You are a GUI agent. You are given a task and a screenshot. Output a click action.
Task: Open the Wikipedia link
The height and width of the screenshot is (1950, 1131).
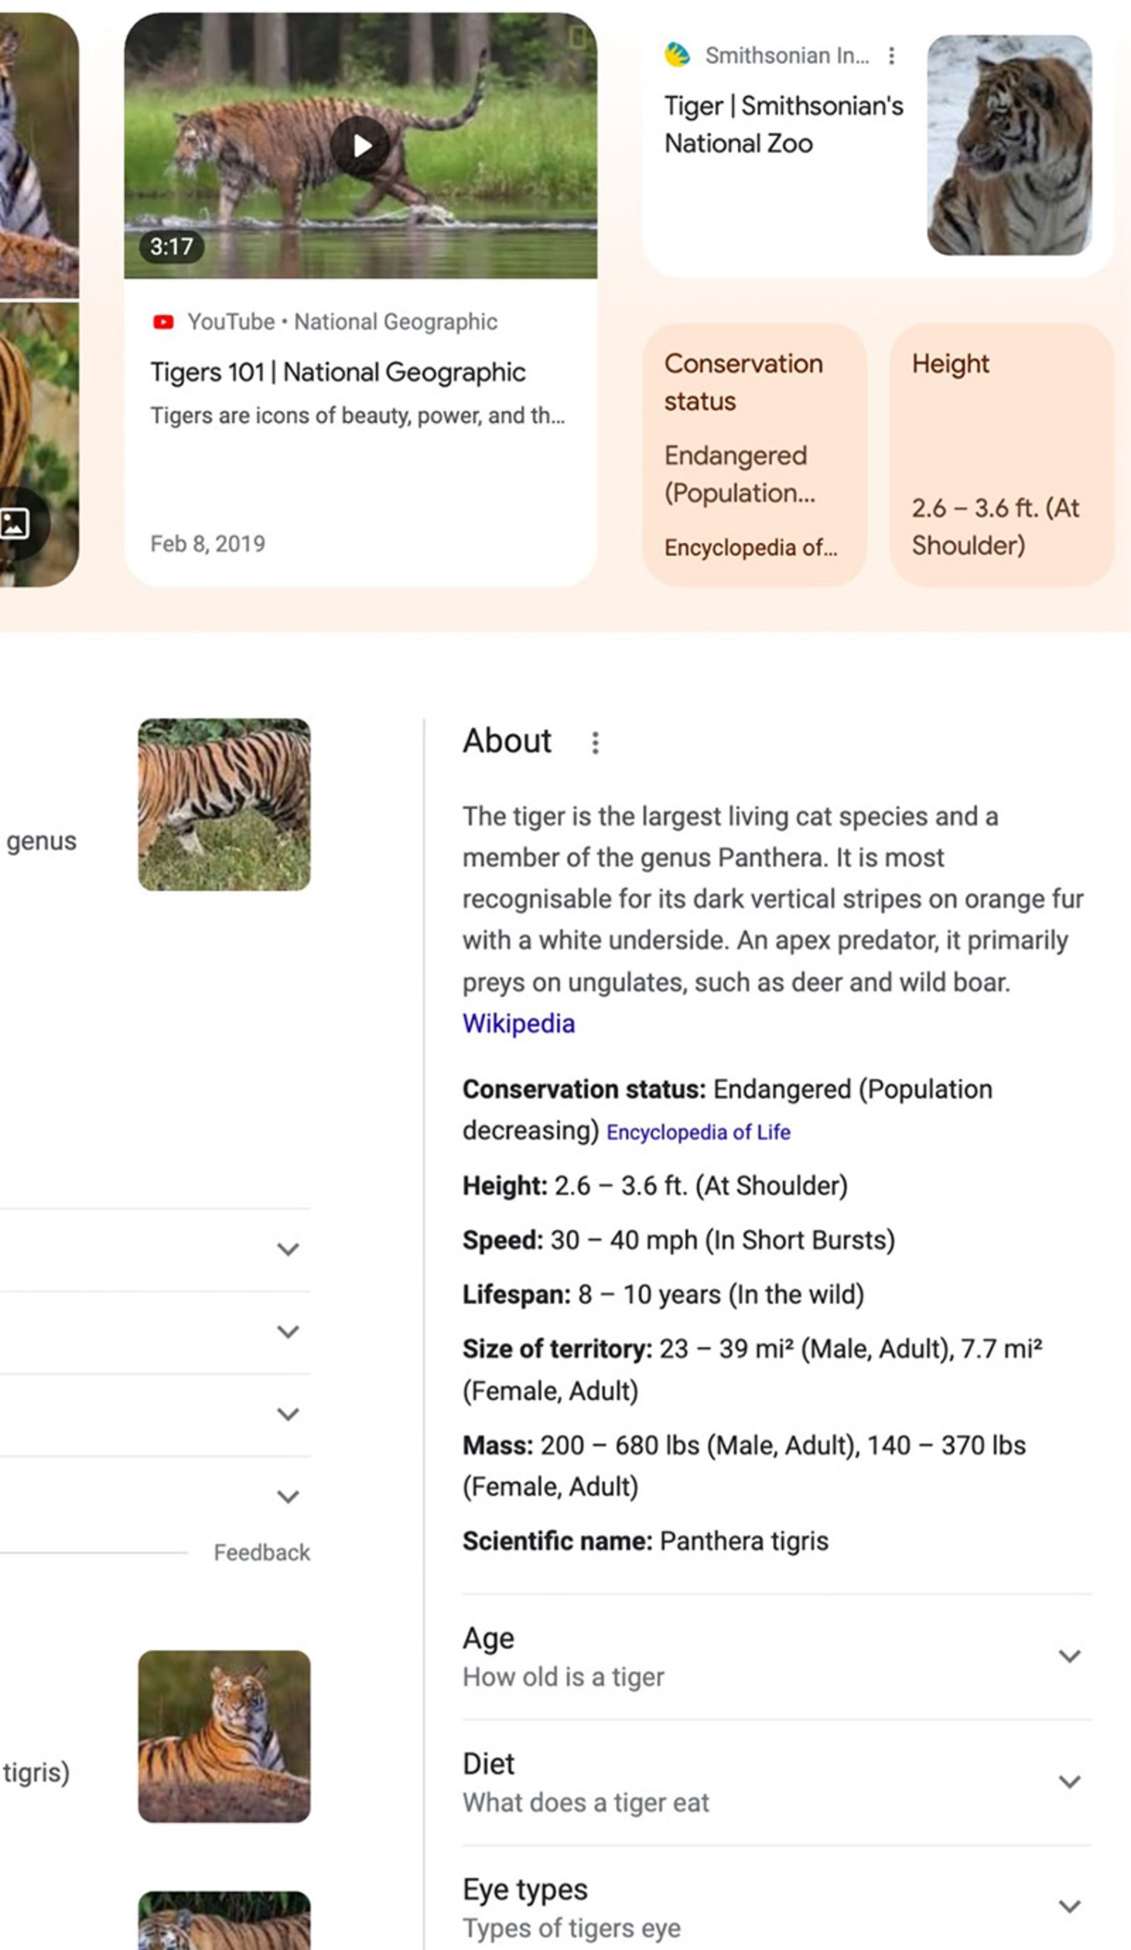[x=518, y=1024]
